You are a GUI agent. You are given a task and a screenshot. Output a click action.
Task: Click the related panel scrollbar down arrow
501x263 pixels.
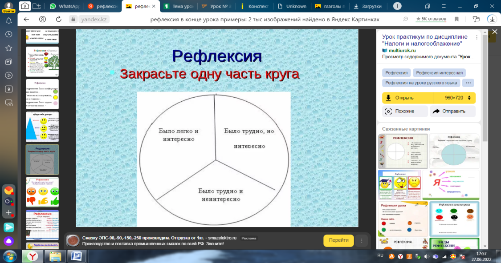click(485, 246)
